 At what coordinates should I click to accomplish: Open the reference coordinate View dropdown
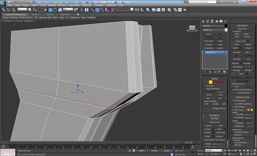[x=68, y=9]
